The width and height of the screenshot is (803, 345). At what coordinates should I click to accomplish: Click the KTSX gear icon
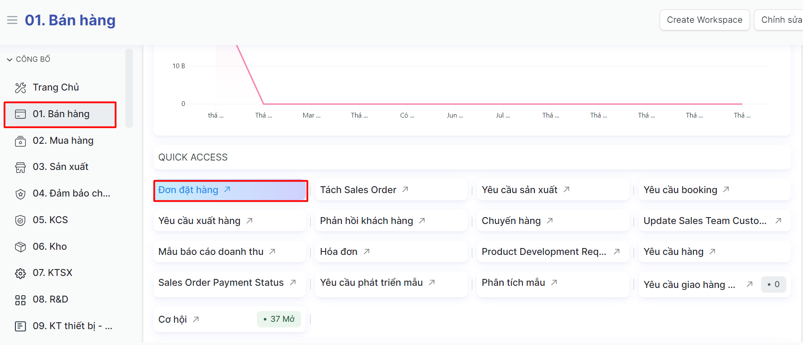[x=21, y=273]
